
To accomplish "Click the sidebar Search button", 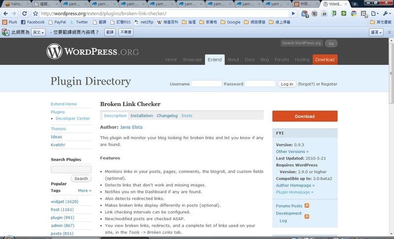I will click(81, 179).
